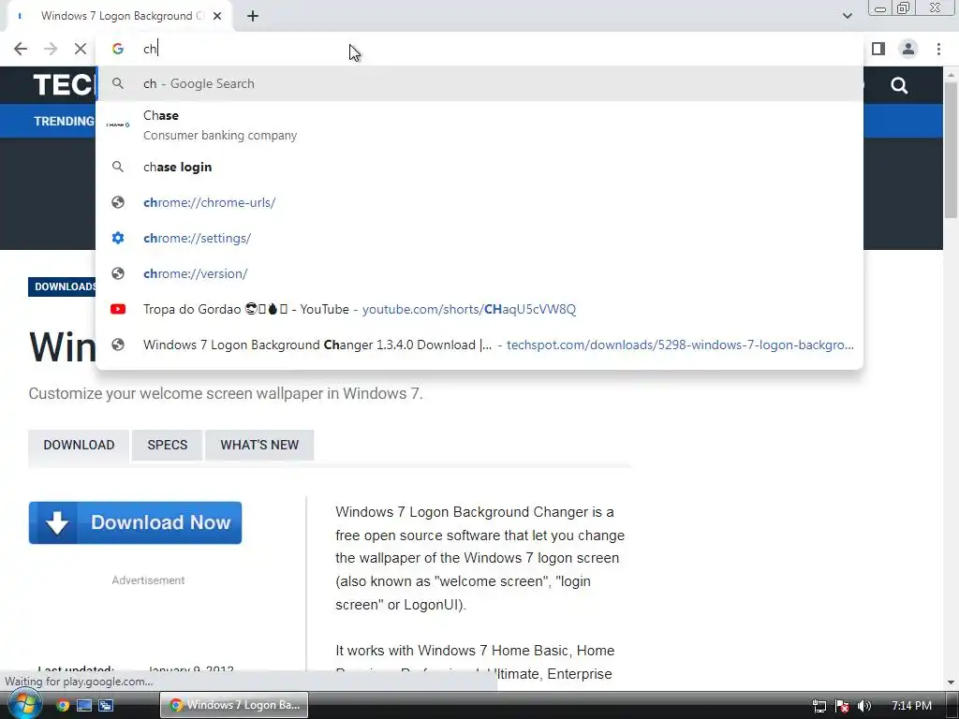The image size is (959, 719).
Task: Toggle the browser side panel icon
Action: point(878,49)
